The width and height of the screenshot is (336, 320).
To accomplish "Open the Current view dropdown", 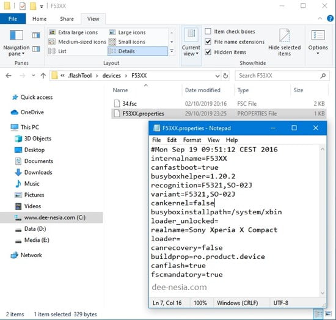I will (x=191, y=45).
